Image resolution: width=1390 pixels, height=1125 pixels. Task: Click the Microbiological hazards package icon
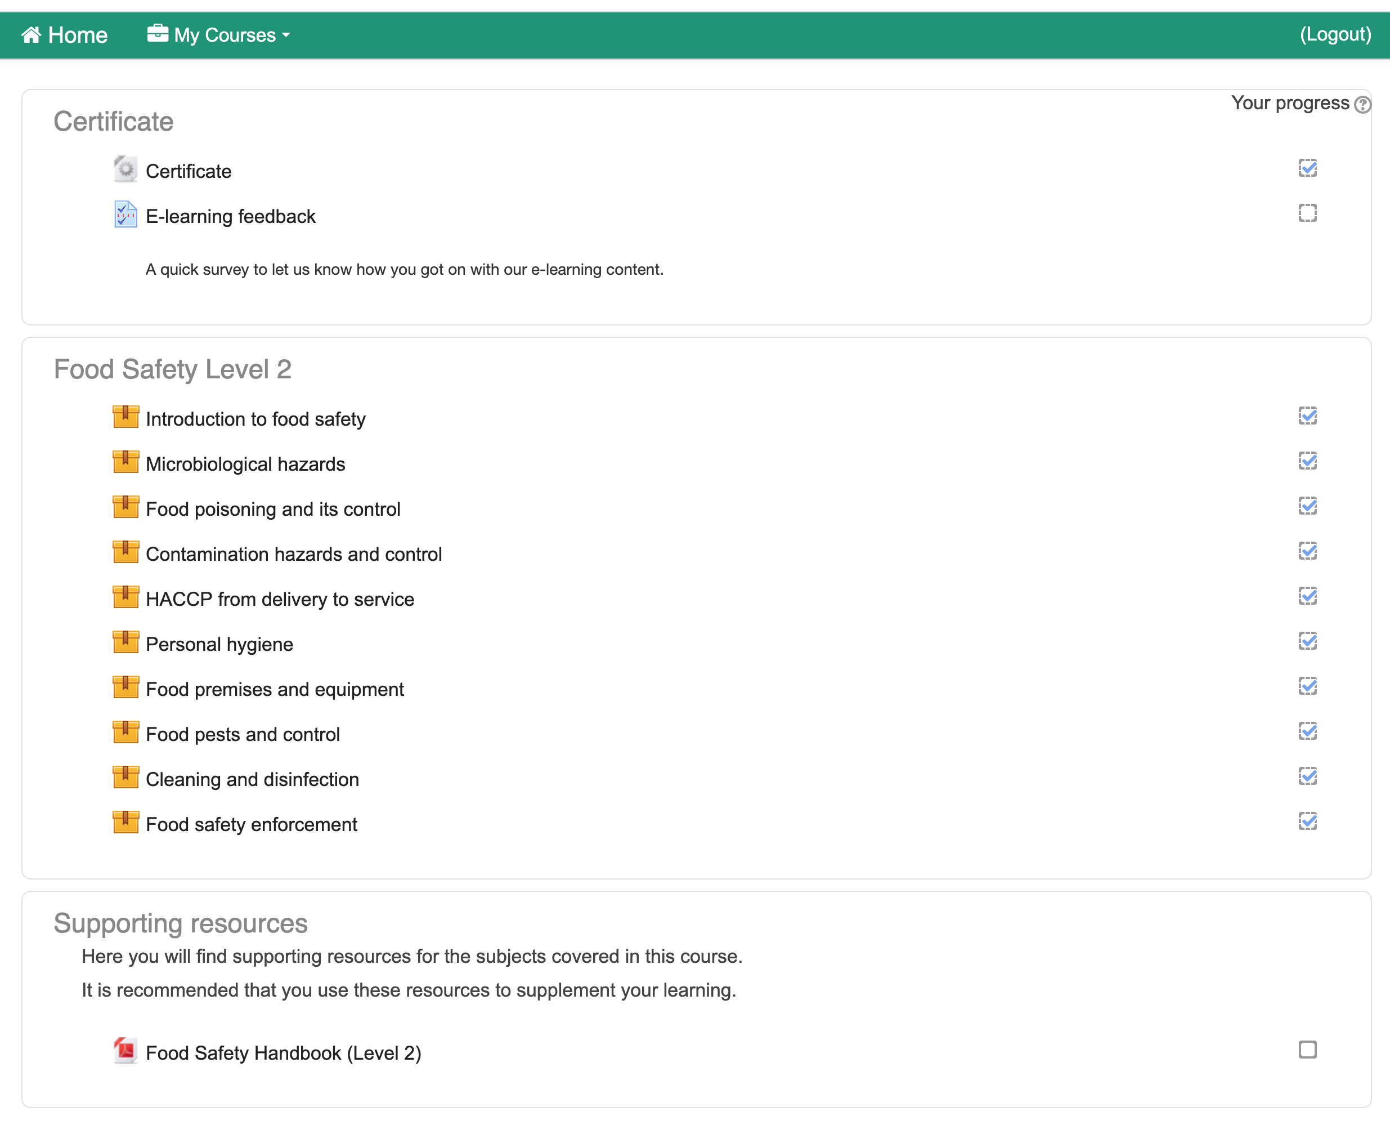point(125,462)
